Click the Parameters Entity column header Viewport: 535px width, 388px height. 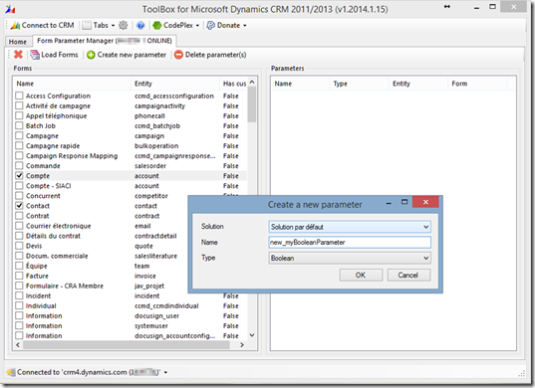[418, 84]
